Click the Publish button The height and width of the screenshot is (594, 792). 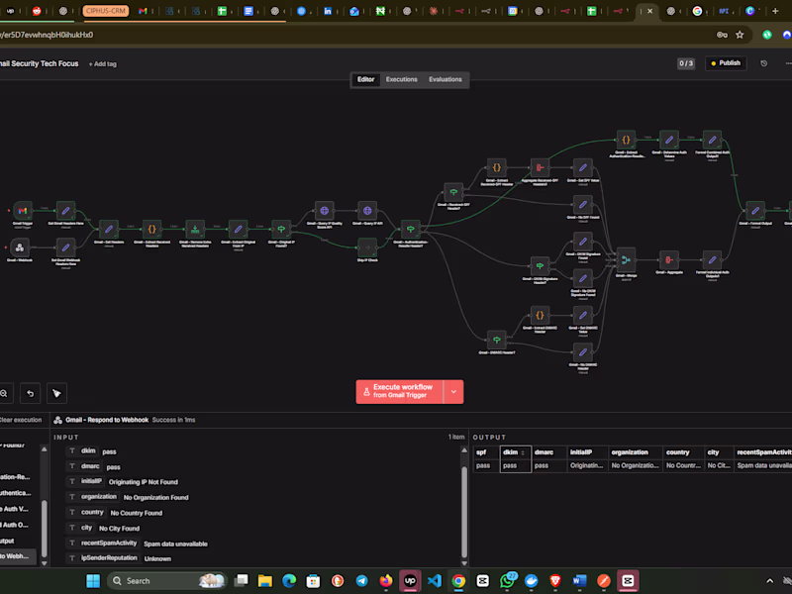click(x=725, y=63)
